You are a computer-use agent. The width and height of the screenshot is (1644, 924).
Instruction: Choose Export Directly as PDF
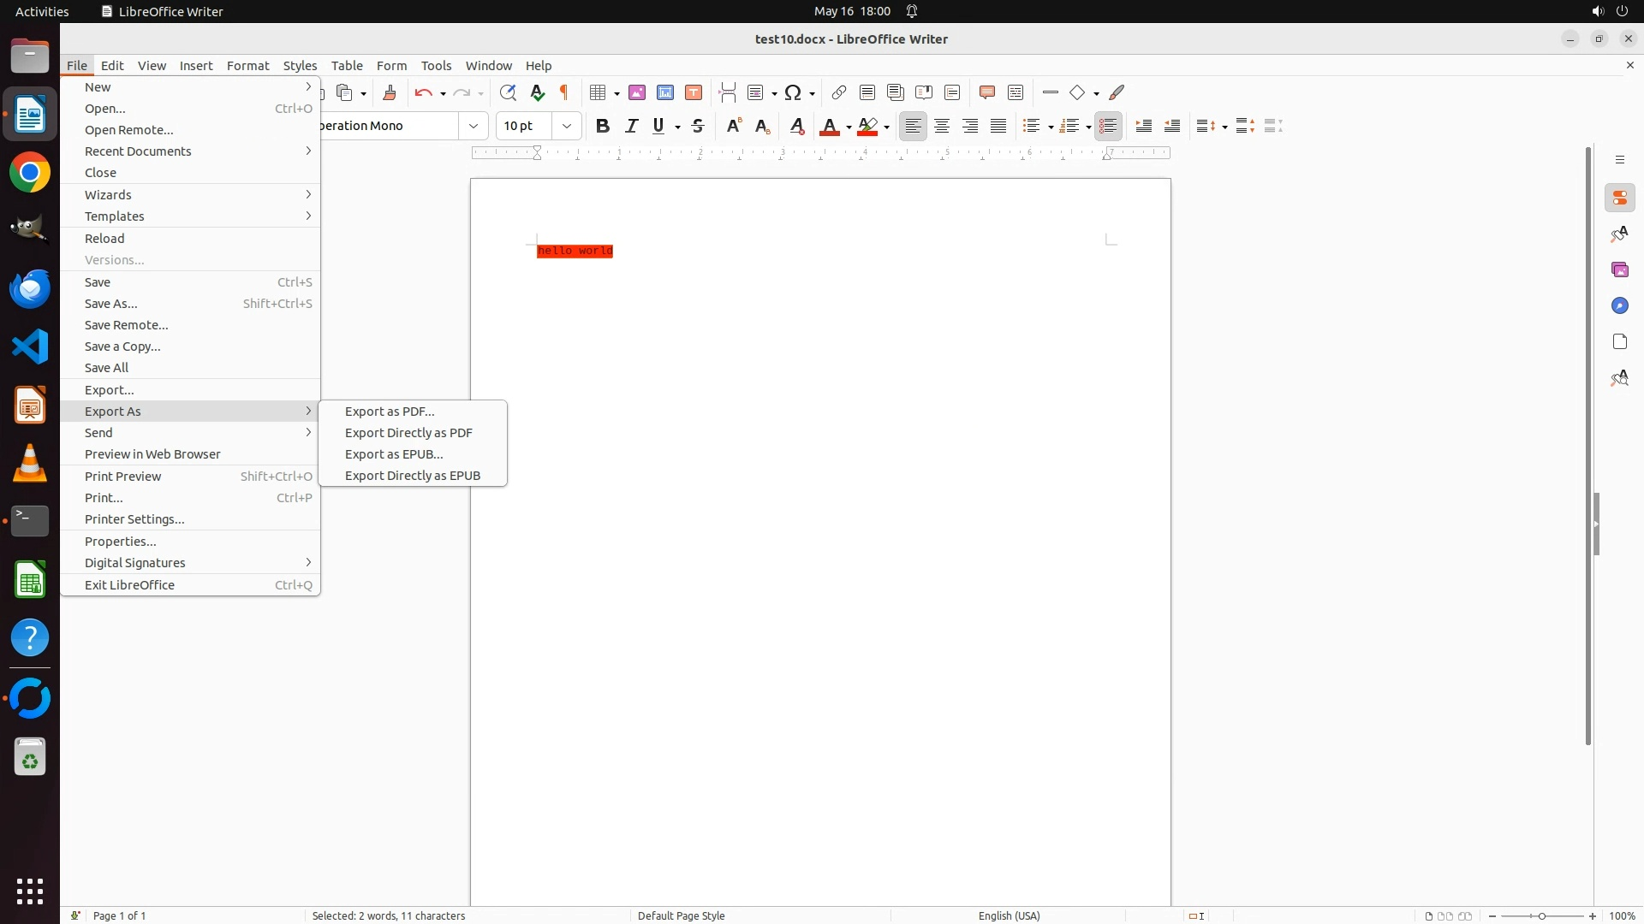tap(408, 433)
